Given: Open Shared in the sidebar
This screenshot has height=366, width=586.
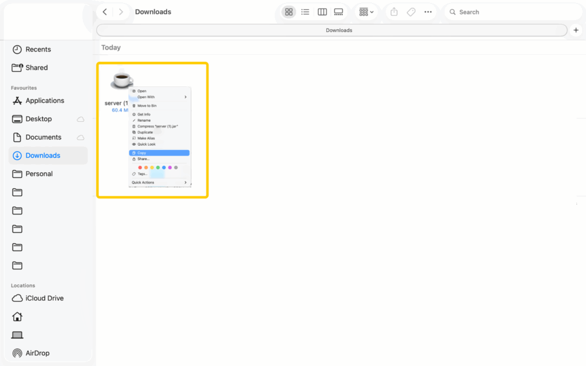Looking at the screenshot, I should 48,67.
